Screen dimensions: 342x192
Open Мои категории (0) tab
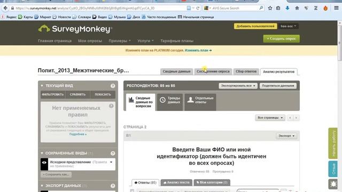pyautogui.click(x=212, y=182)
